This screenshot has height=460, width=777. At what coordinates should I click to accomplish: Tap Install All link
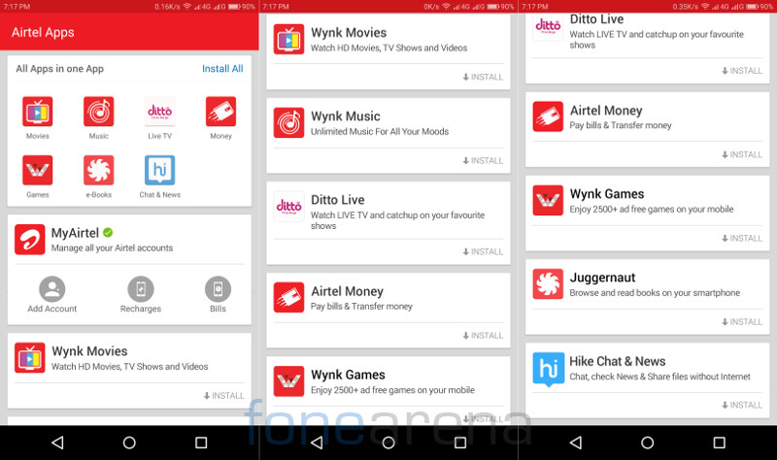coord(222,69)
